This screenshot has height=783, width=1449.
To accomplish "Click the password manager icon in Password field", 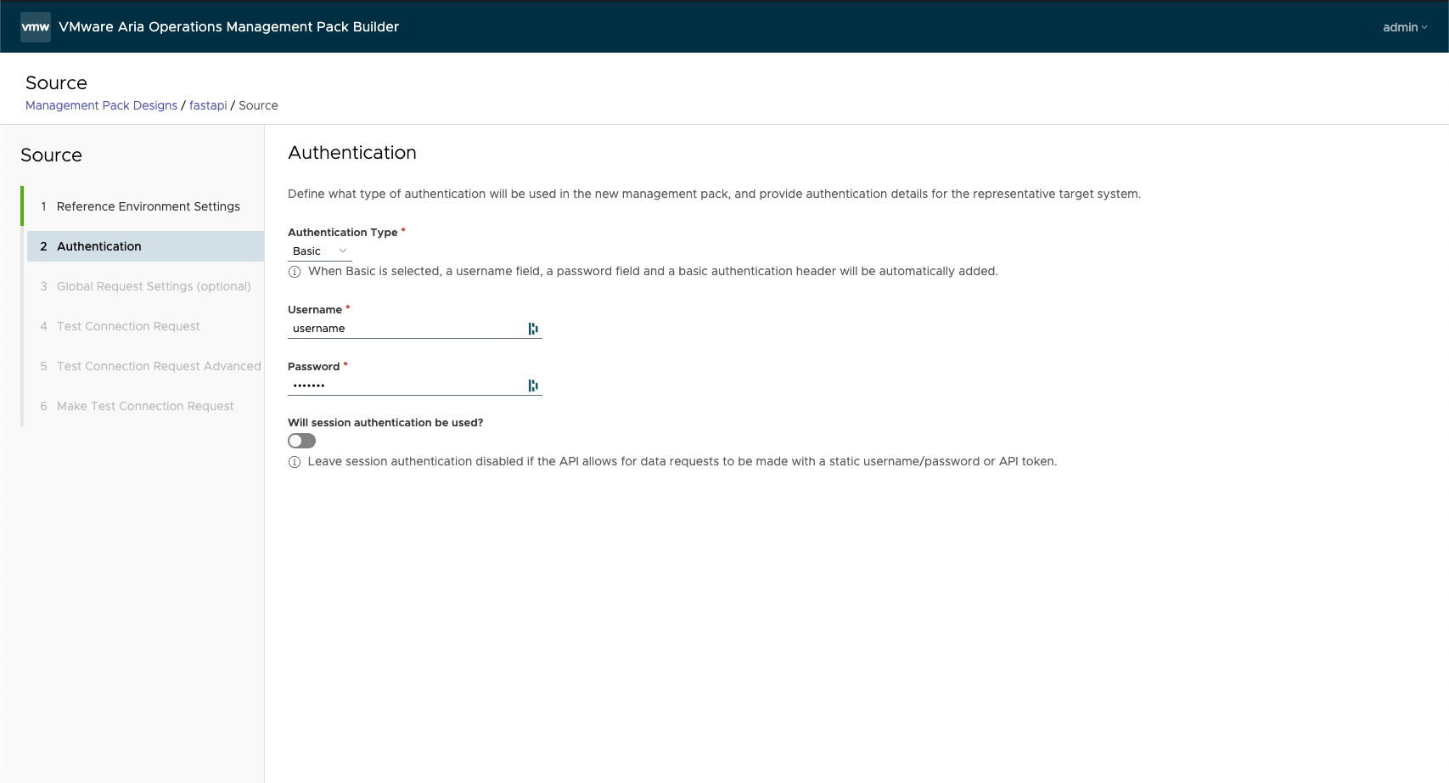I will tap(533, 386).
